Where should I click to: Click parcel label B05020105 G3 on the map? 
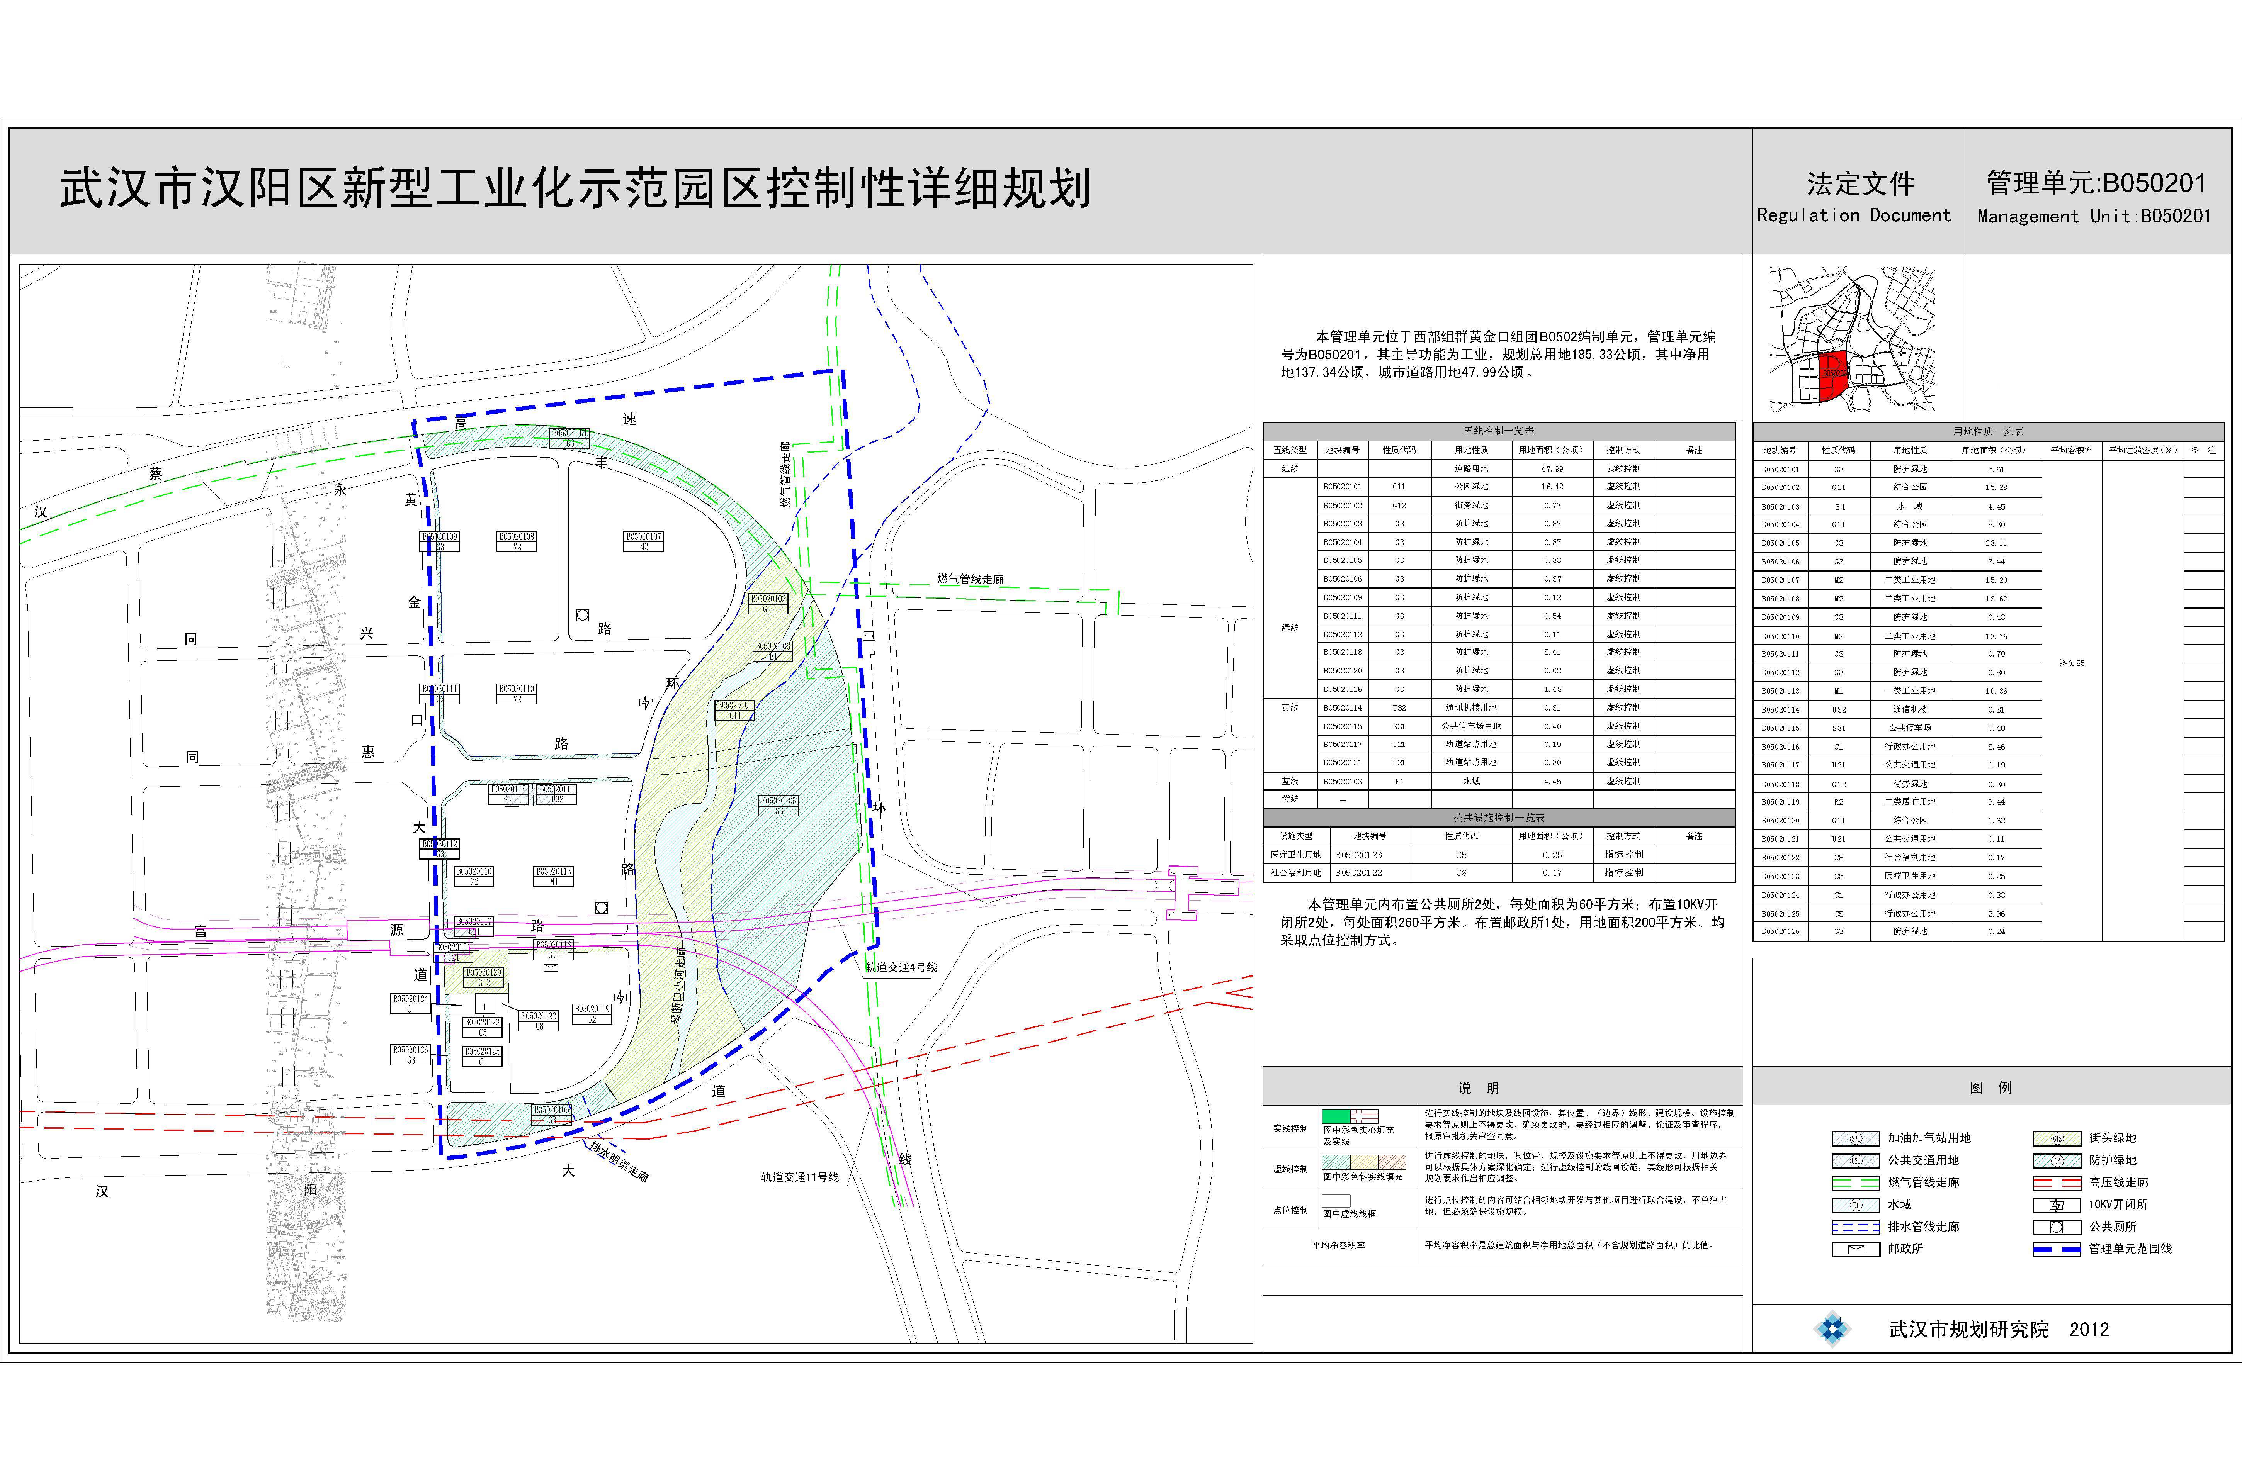pyautogui.click(x=778, y=806)
